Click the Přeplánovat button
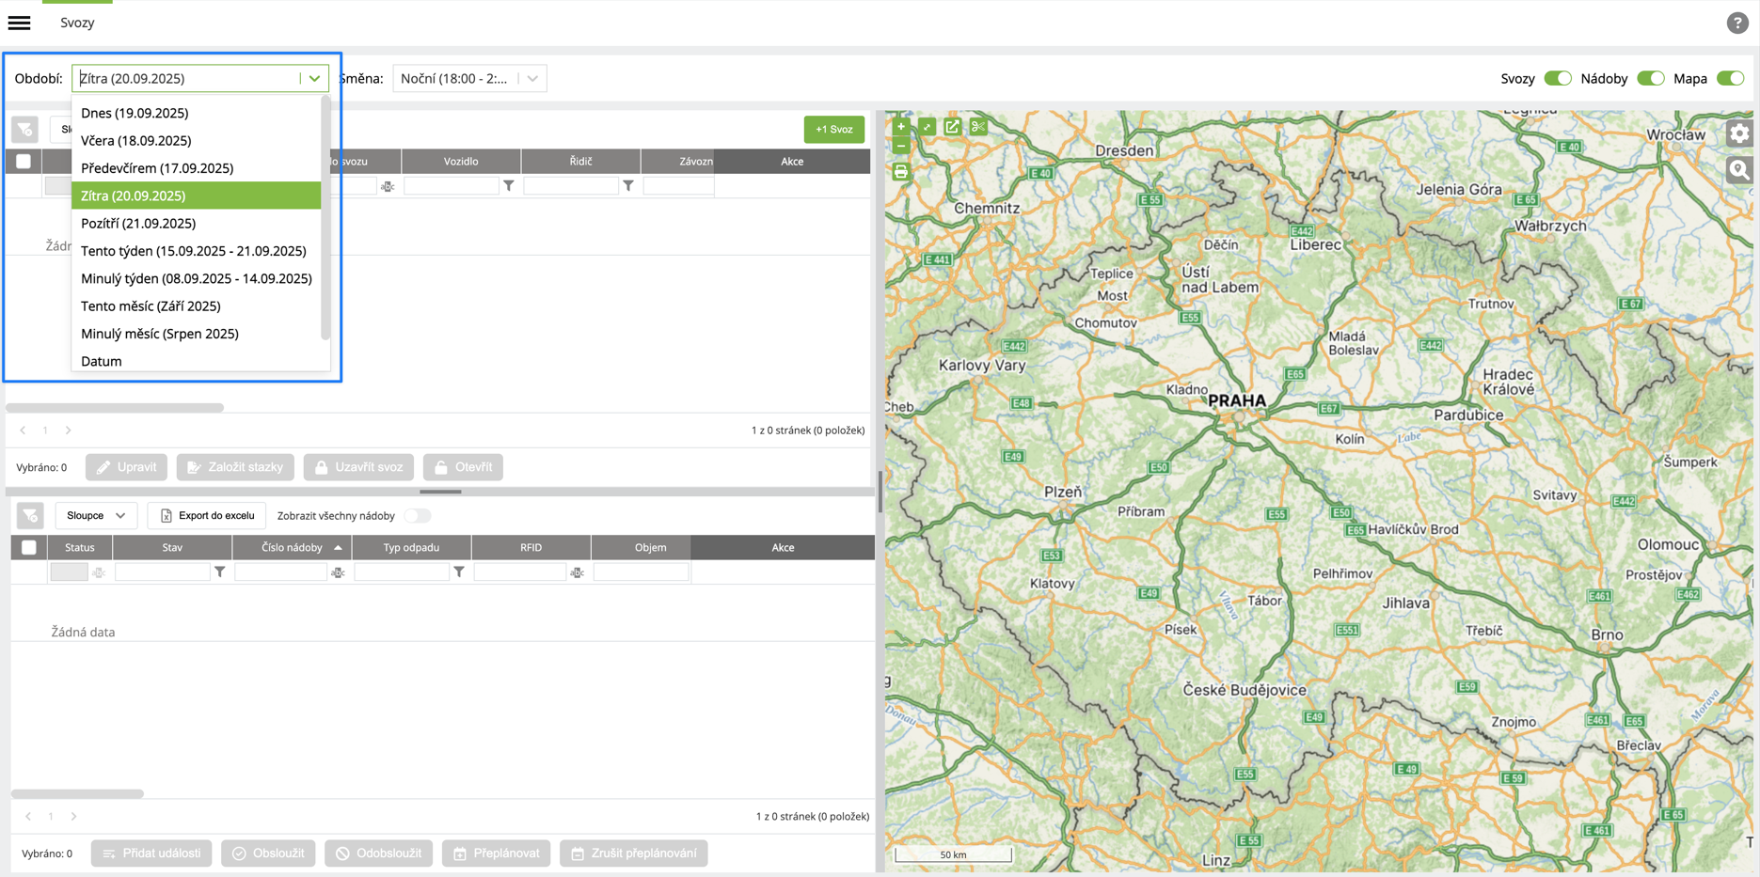This screenshot has width=1760, height=877. 496,854
